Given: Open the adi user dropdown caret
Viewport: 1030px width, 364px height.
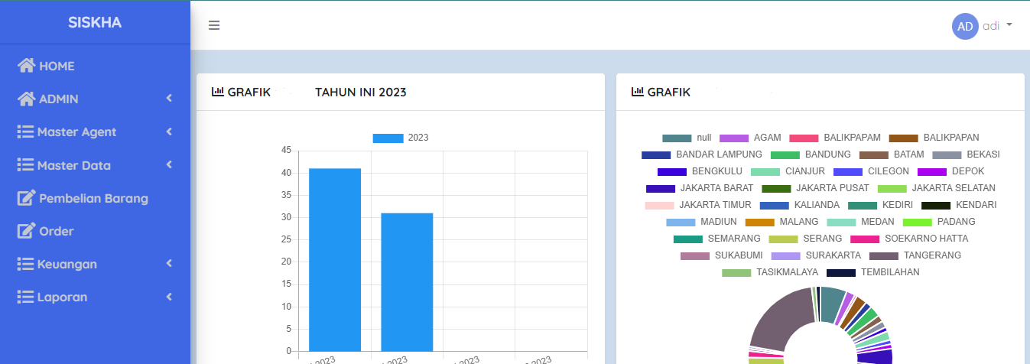Looking at the screenshot, I should [1009, 25].
